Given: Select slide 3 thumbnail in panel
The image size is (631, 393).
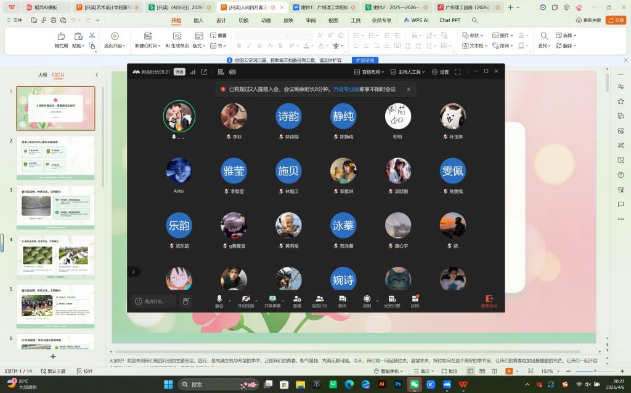Looking at the screenshot, I should coord(55,207).
